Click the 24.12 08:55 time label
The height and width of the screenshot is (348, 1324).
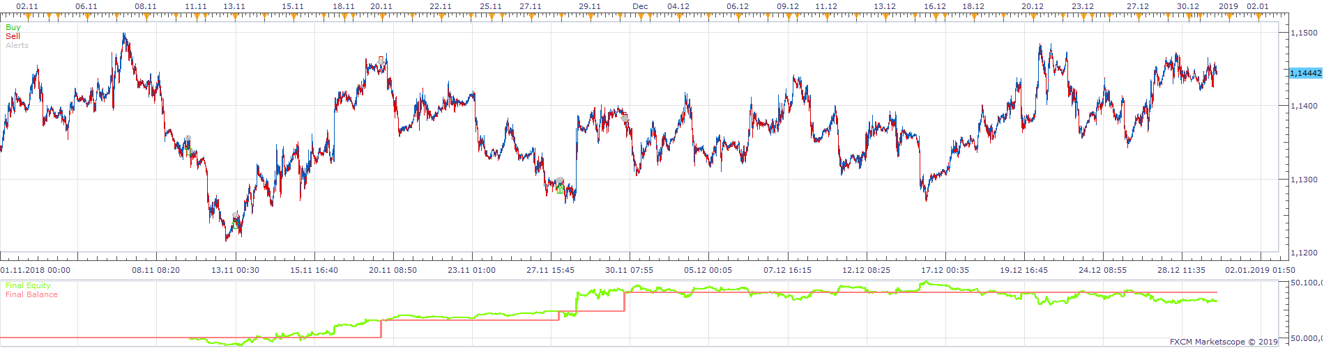click(x=1103, y=270)
